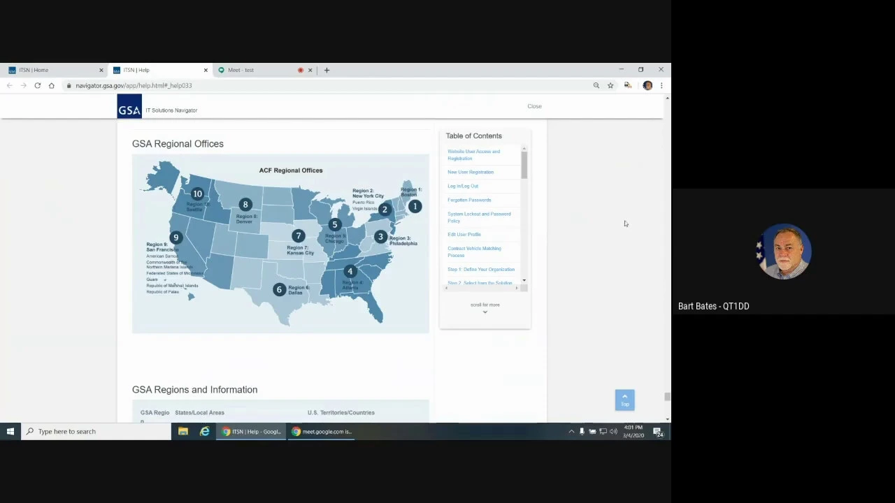
Task: Open Forgotten Passwords help link
Action: coord(469,200)
